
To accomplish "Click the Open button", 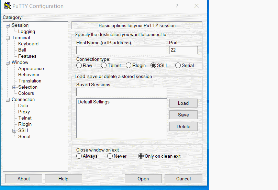I will click(143, 179).
